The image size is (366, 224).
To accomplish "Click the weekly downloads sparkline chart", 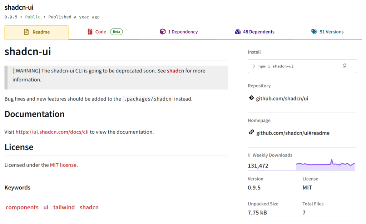I will [325, 165].
